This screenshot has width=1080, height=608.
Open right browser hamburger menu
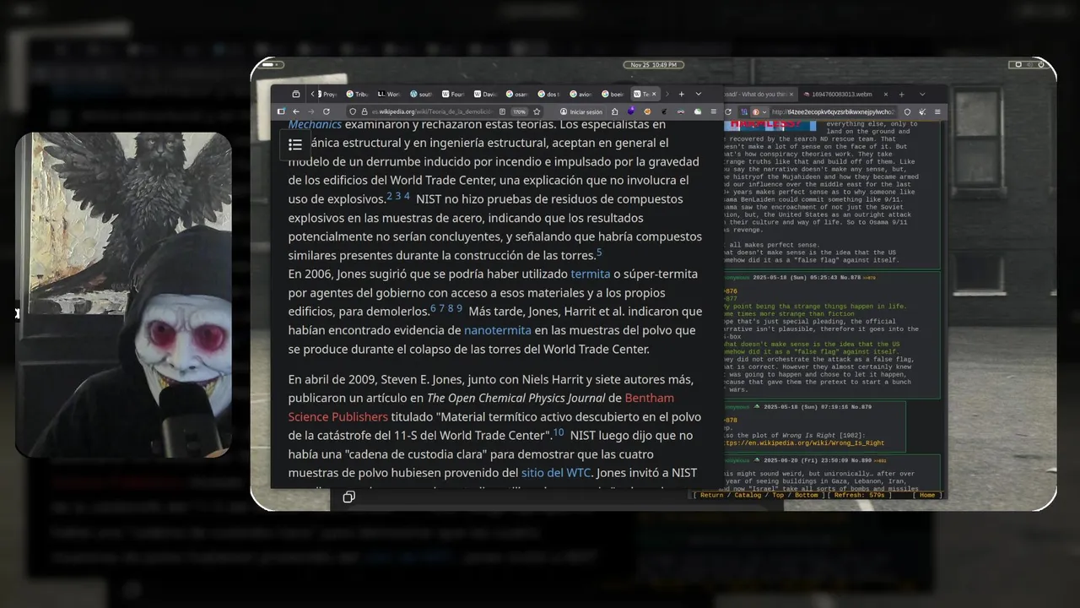tap(937, 111)
